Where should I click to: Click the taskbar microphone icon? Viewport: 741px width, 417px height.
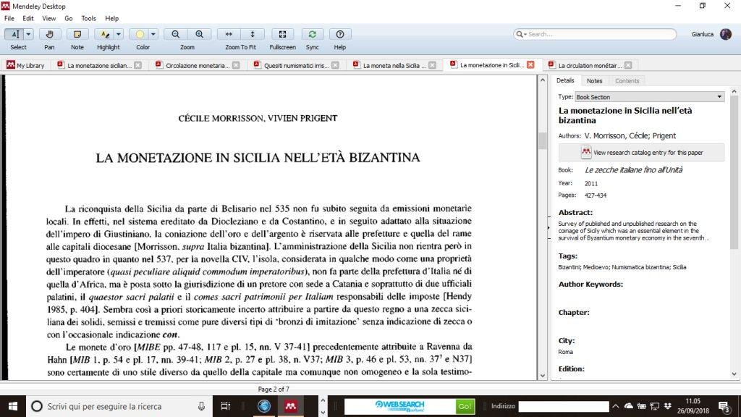[x=201, y=406]
